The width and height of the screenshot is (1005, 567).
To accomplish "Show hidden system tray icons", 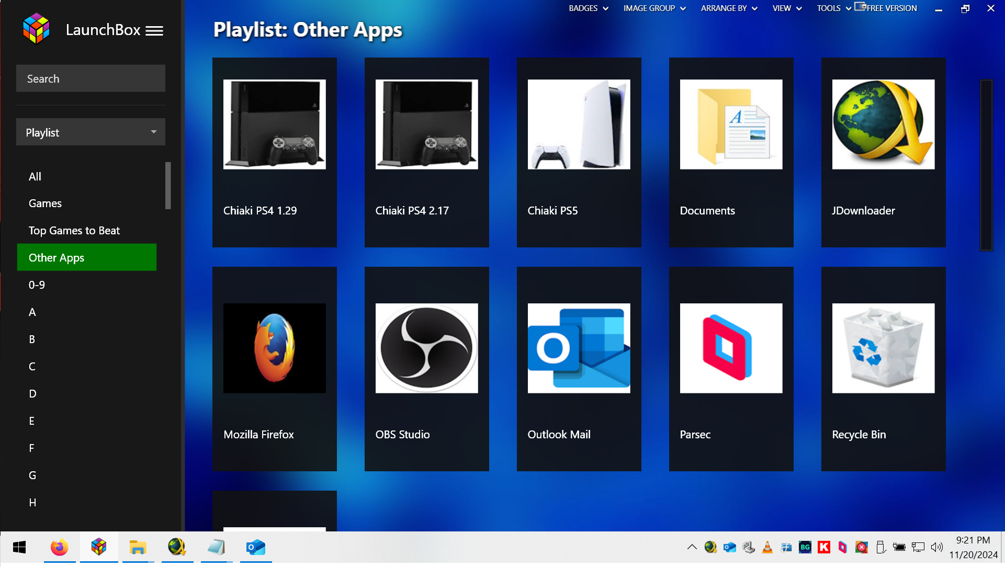I will tap(692, 547).
